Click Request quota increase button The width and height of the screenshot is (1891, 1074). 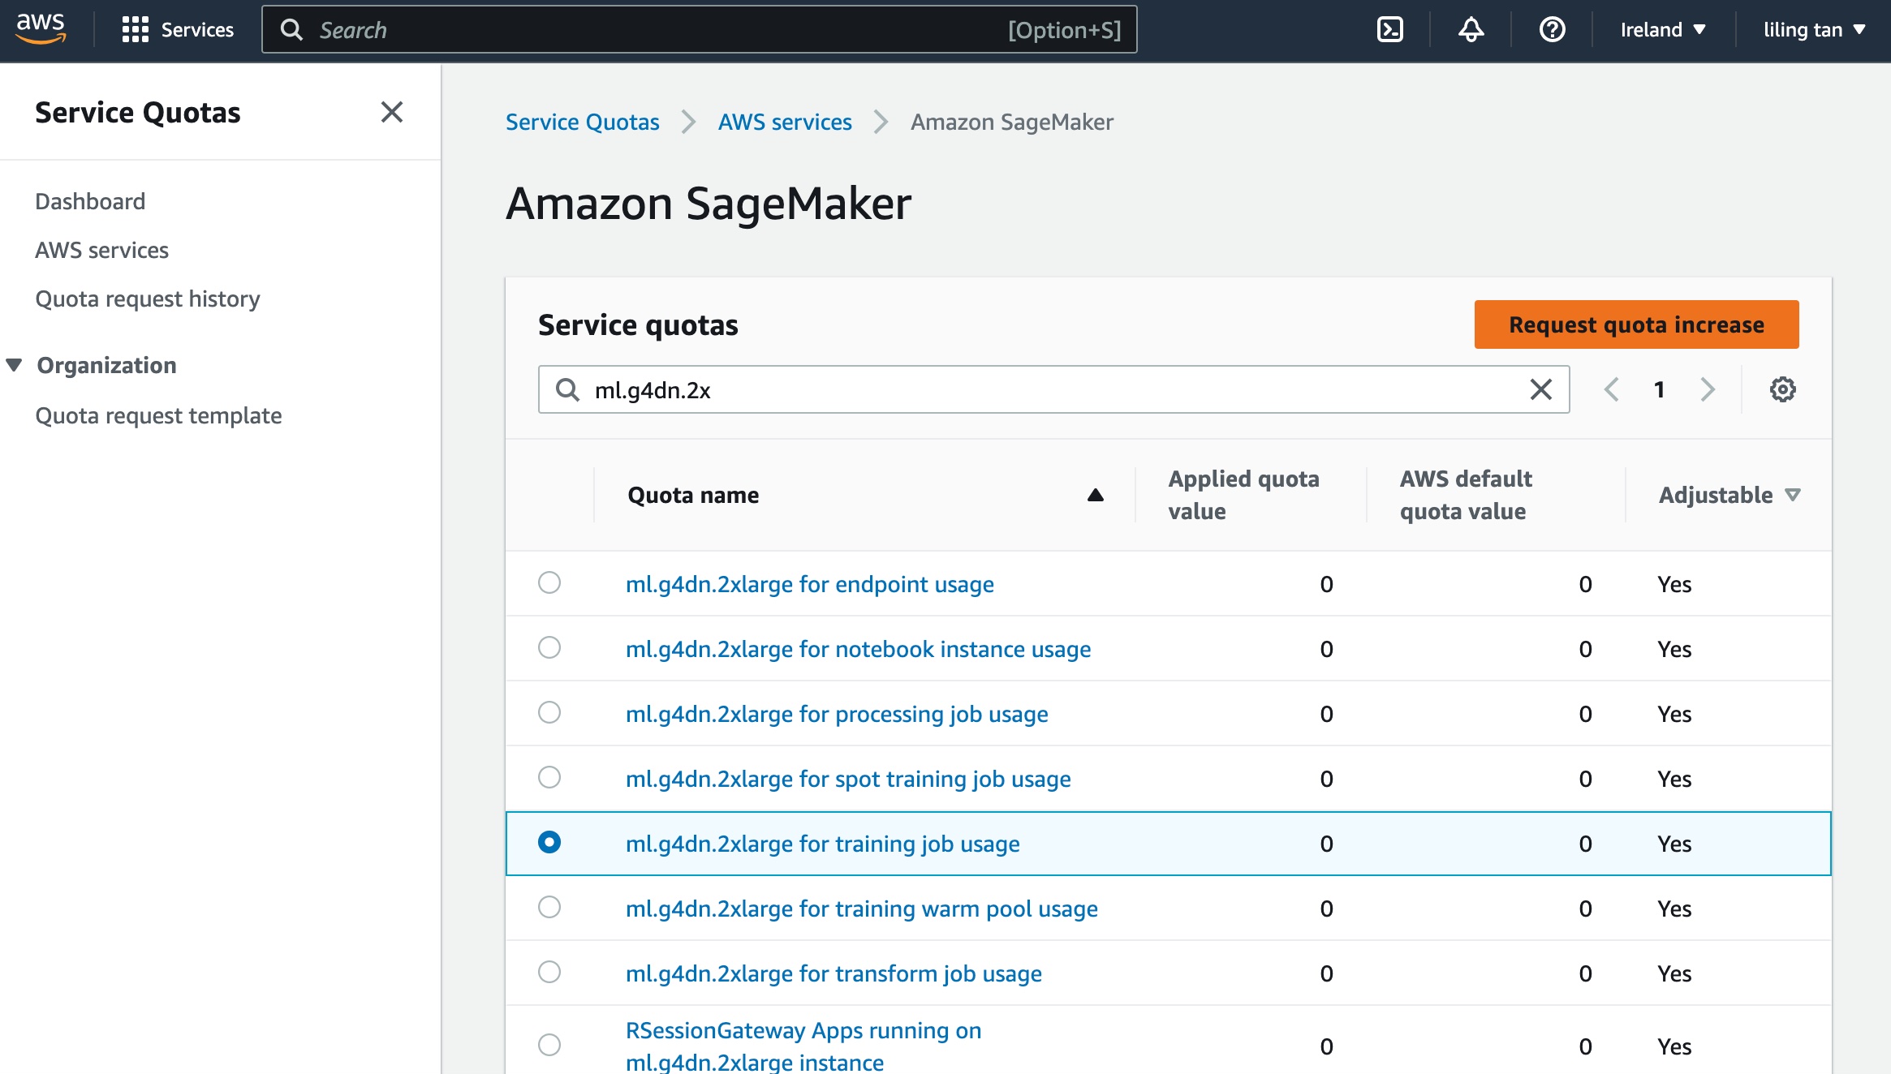tap(1636, 324)
